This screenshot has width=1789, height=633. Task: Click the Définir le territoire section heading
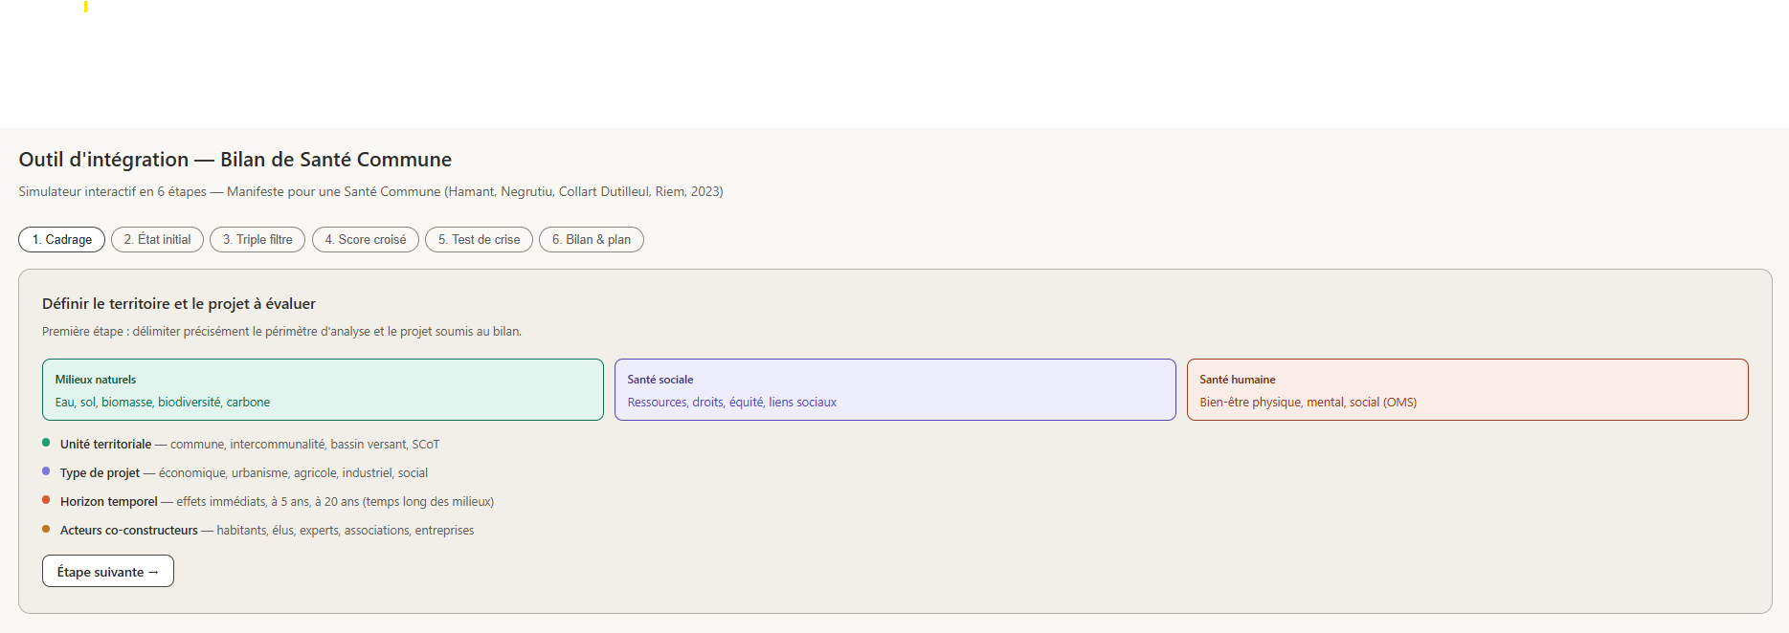[179, 304]
